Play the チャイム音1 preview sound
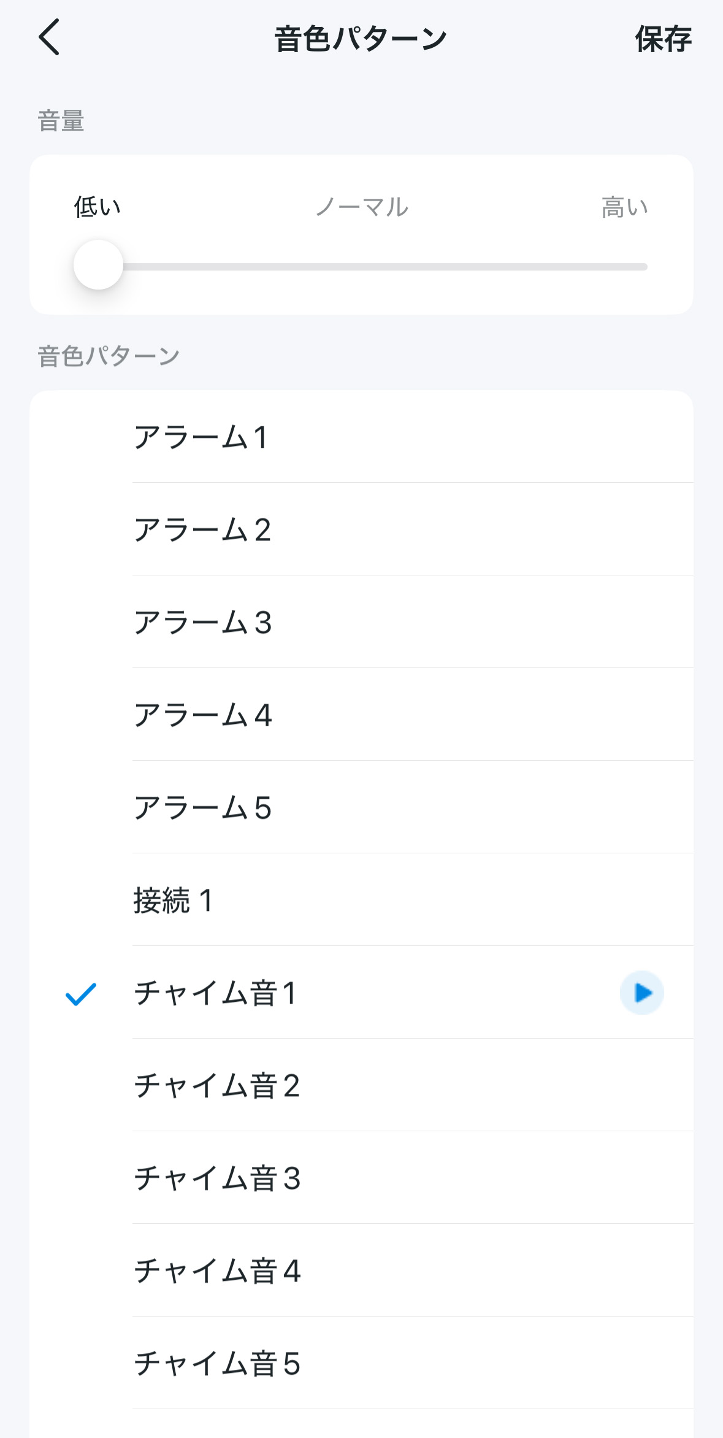 click(x=641, y=993)
